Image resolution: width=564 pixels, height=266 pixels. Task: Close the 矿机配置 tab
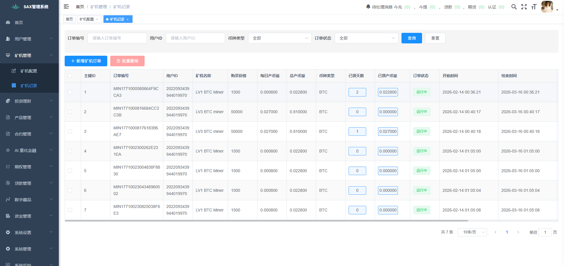click(x=97, y=19)
